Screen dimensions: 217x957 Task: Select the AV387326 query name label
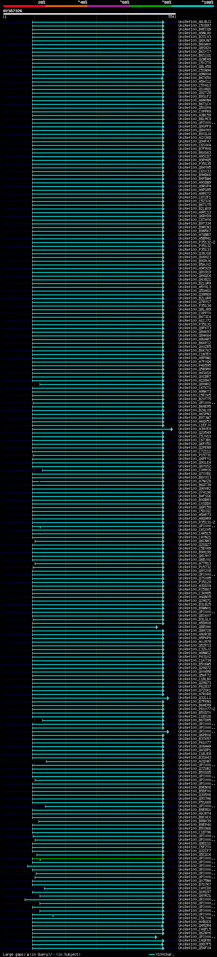click(x=13, y=11)
